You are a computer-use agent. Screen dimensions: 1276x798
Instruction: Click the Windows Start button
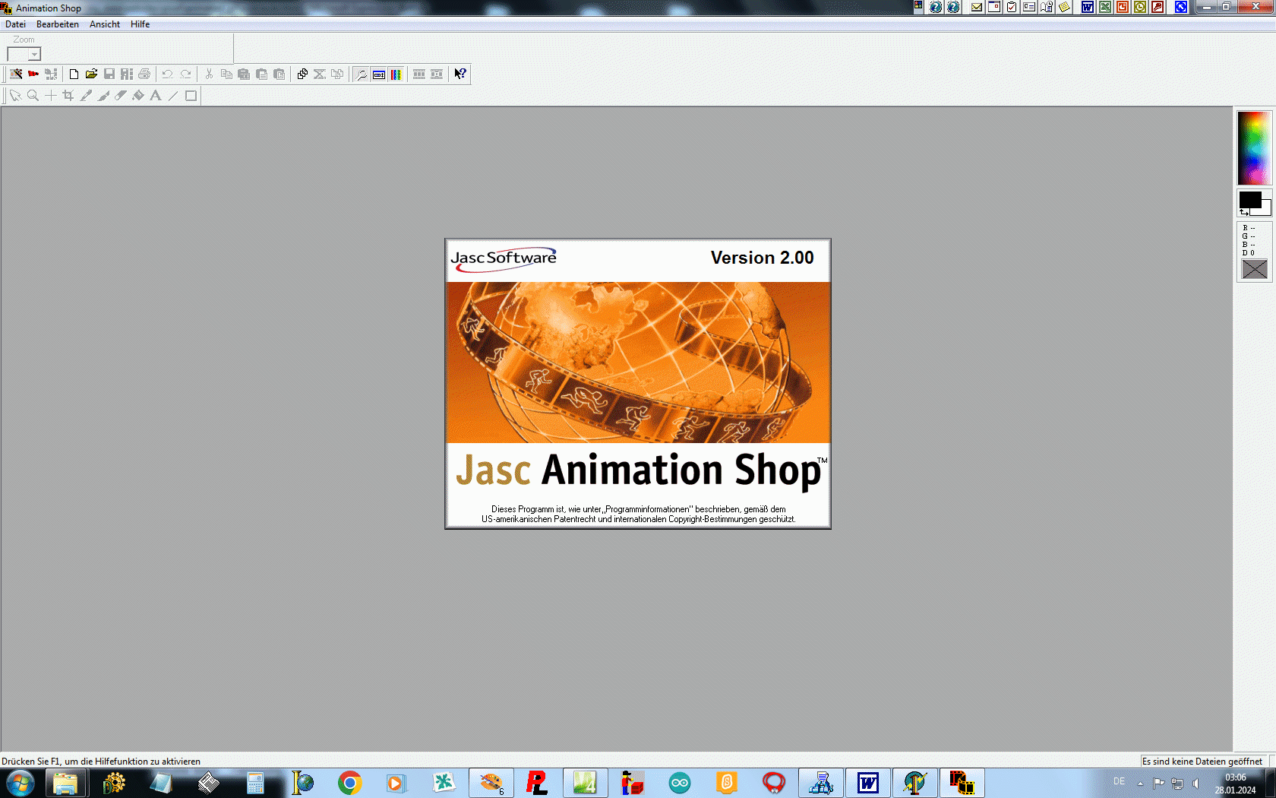[21, 783]
